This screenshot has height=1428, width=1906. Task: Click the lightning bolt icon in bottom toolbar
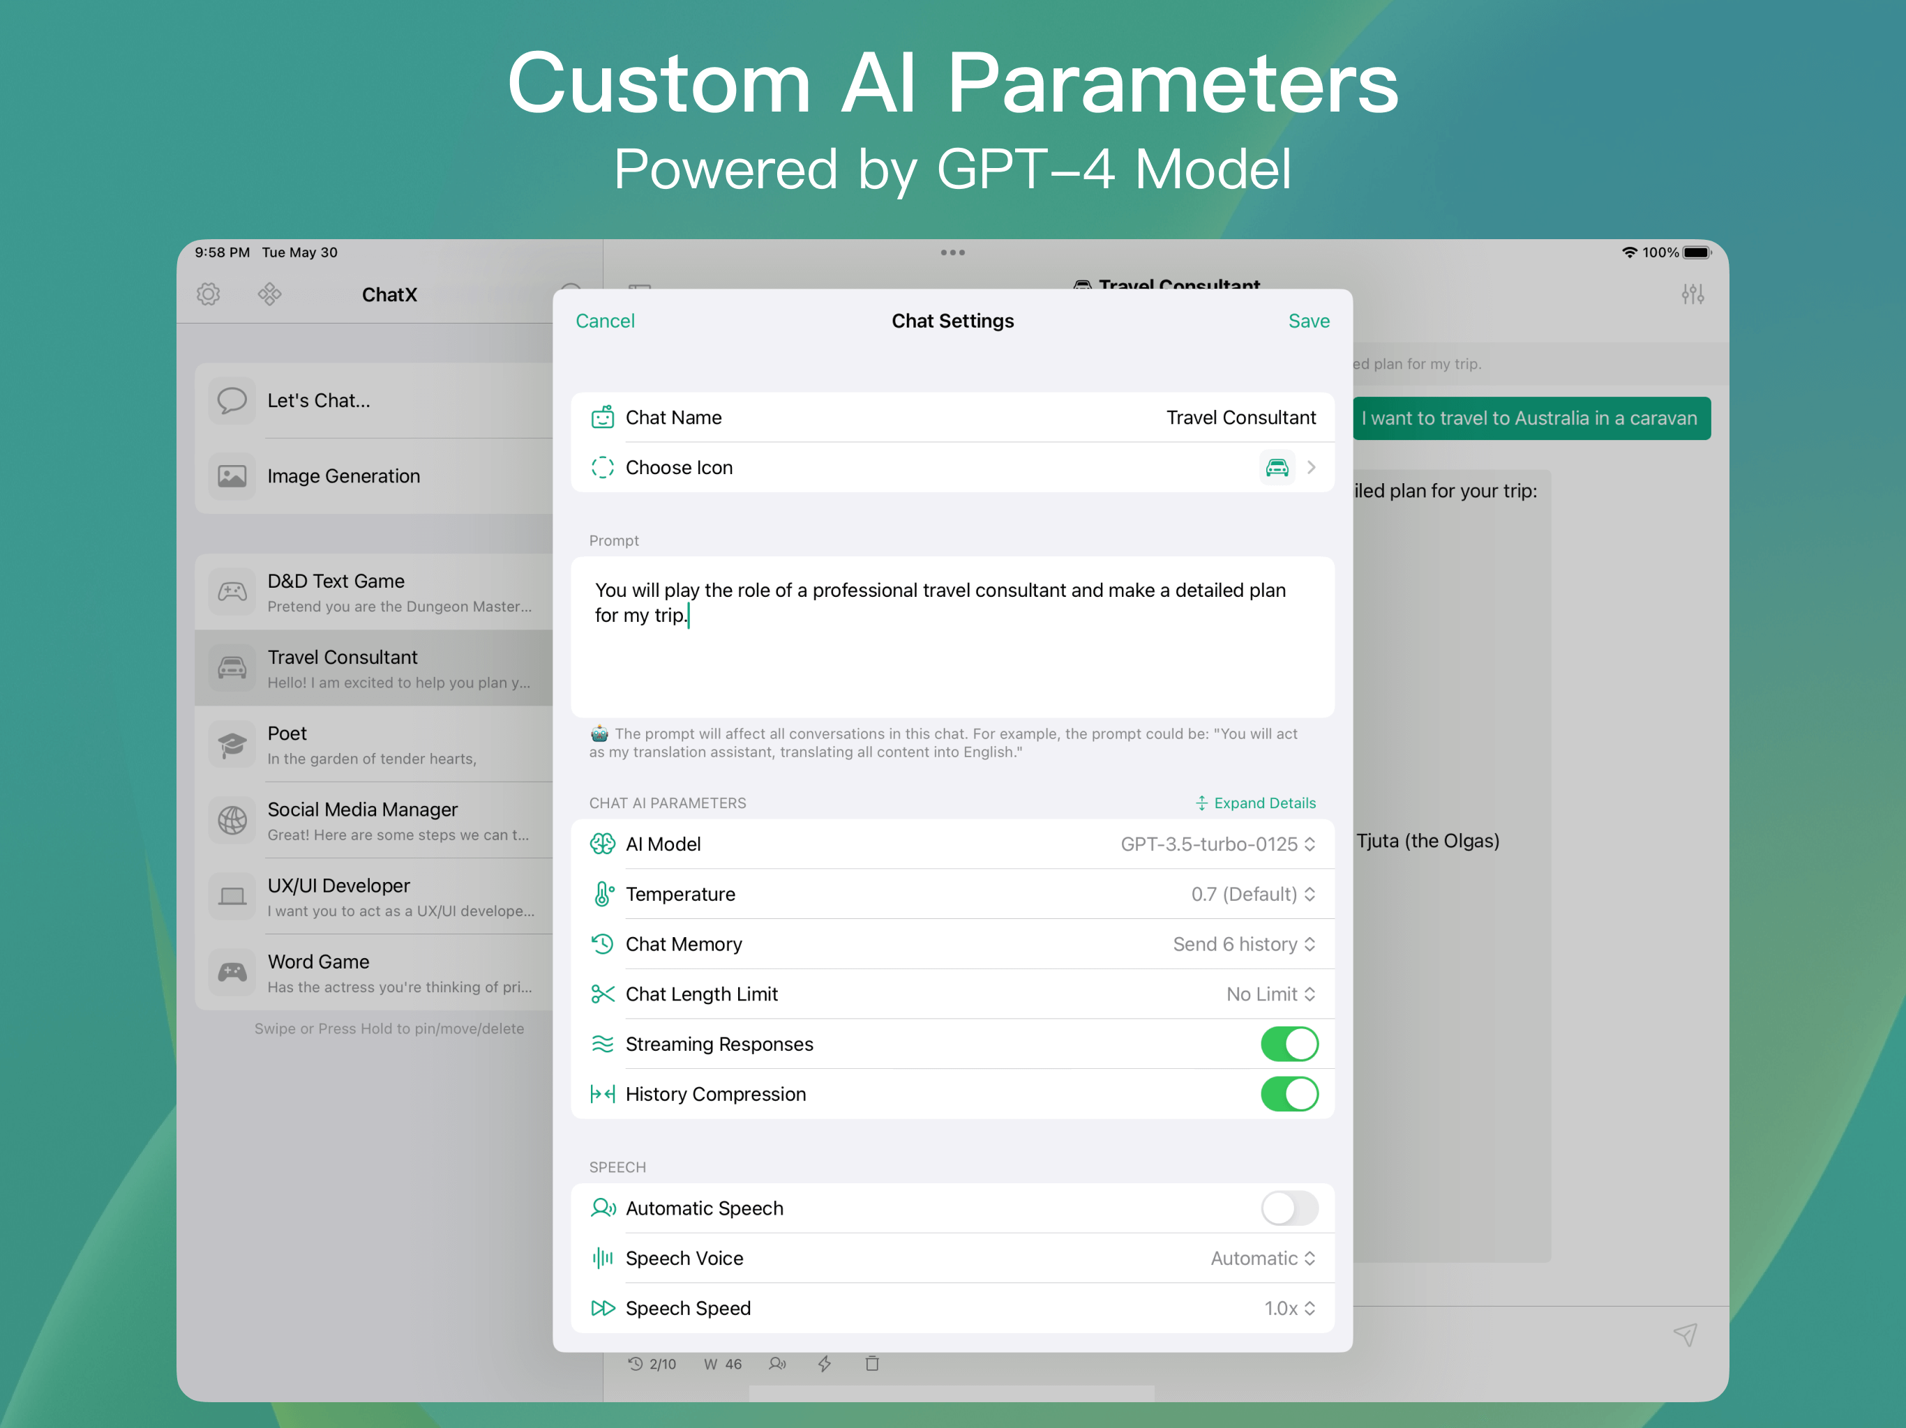(x=825, y=1363)
